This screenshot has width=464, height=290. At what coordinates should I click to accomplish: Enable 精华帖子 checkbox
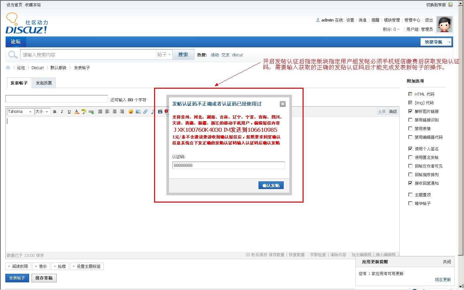click(410, 203)
